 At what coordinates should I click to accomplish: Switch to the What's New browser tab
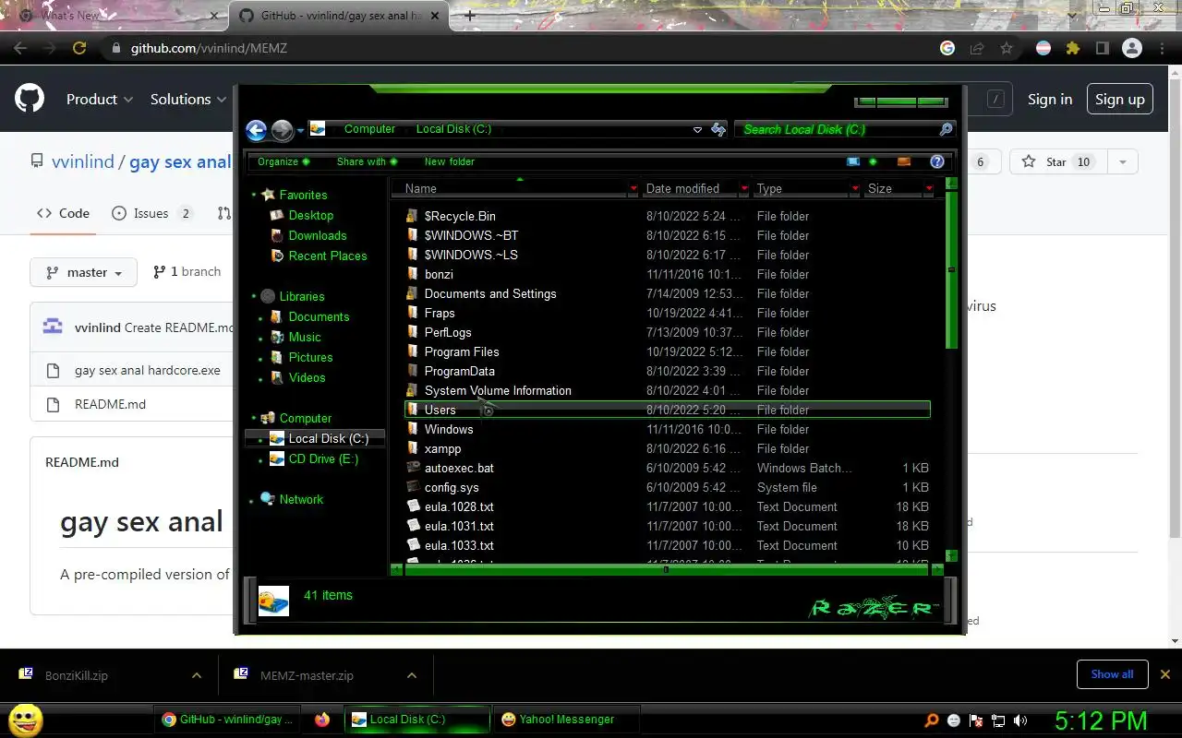tap(114, 16)
